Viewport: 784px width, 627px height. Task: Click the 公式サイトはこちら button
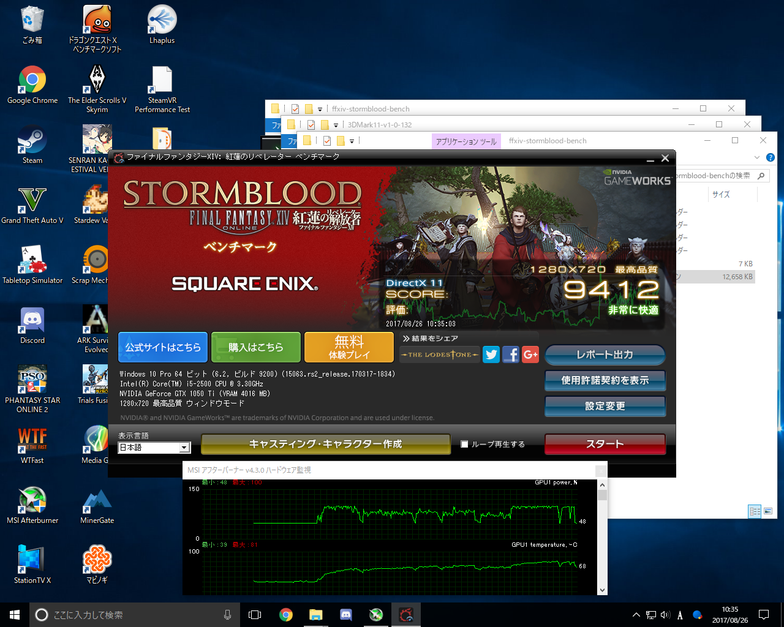pyautogui.click(x=163, y=347)
